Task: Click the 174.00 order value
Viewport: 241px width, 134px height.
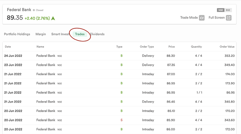Action: [230, 74]
